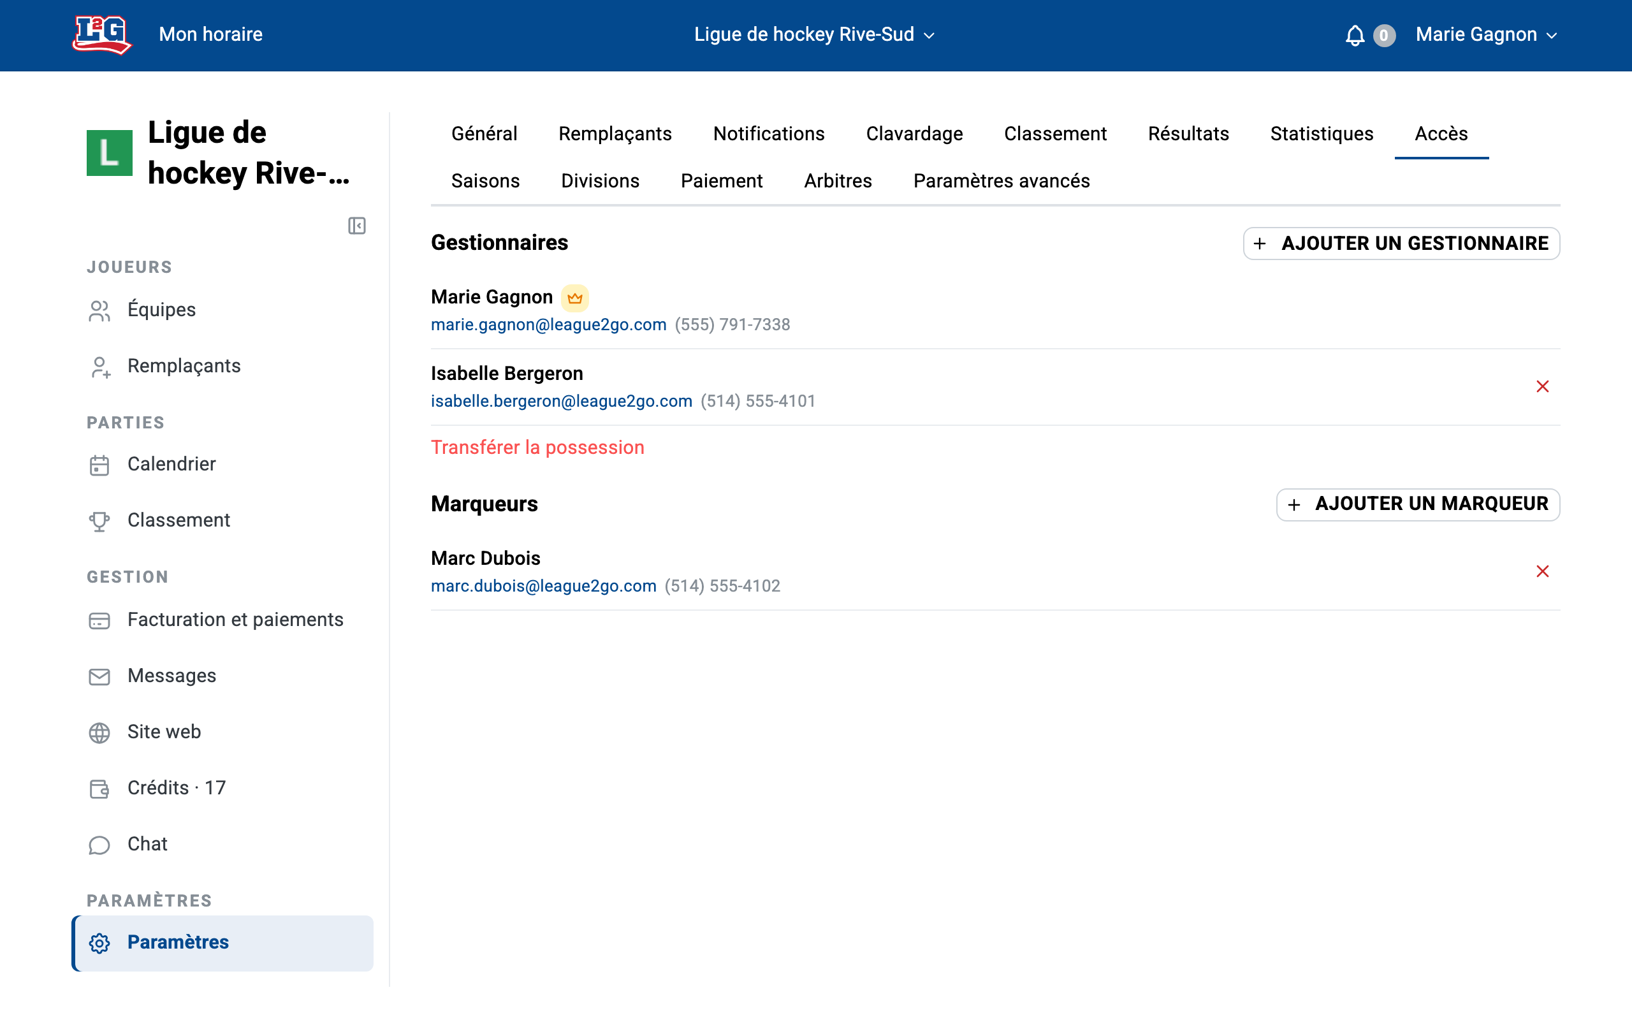Open the Marie Gagnon user menu
This screenshot has width=1632, height=1020.
[1487, 34]
